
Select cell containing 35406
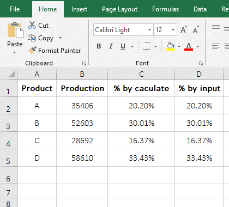(x=82, y=106)
